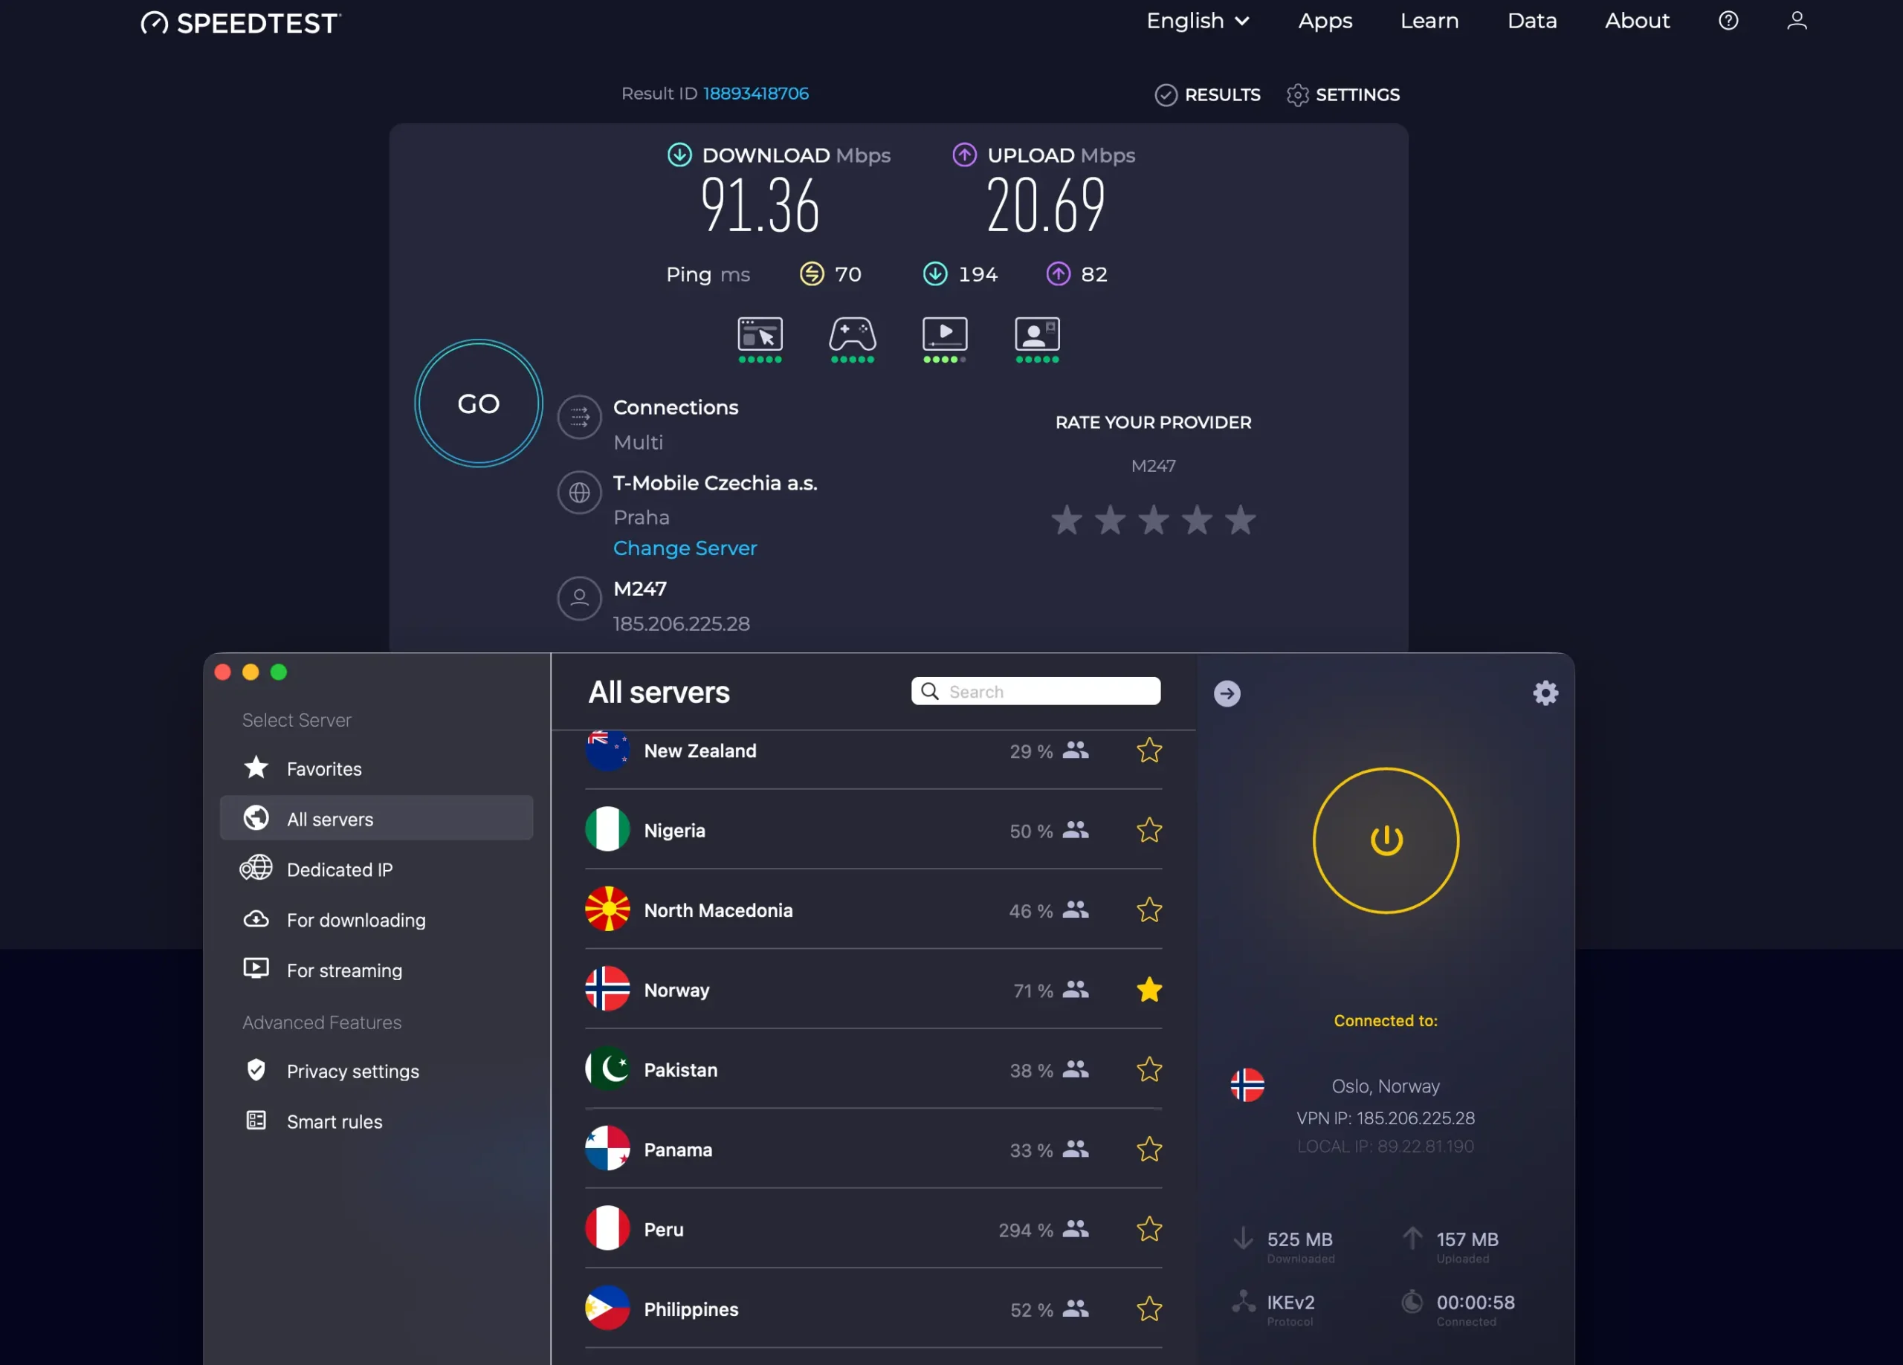Click the Change Server link

(685, 548)
